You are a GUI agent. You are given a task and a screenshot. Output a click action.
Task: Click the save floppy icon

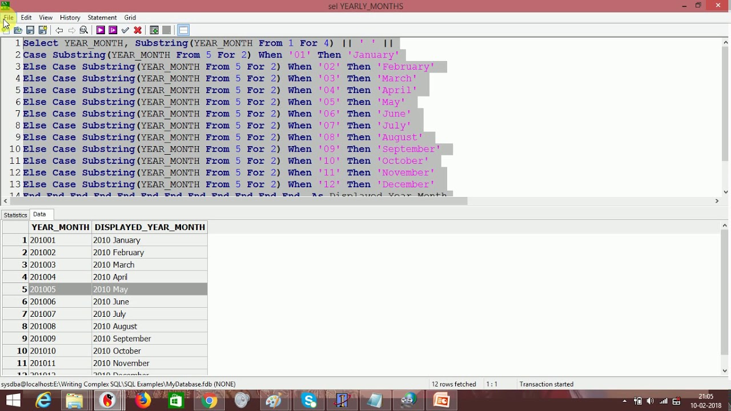30,30
